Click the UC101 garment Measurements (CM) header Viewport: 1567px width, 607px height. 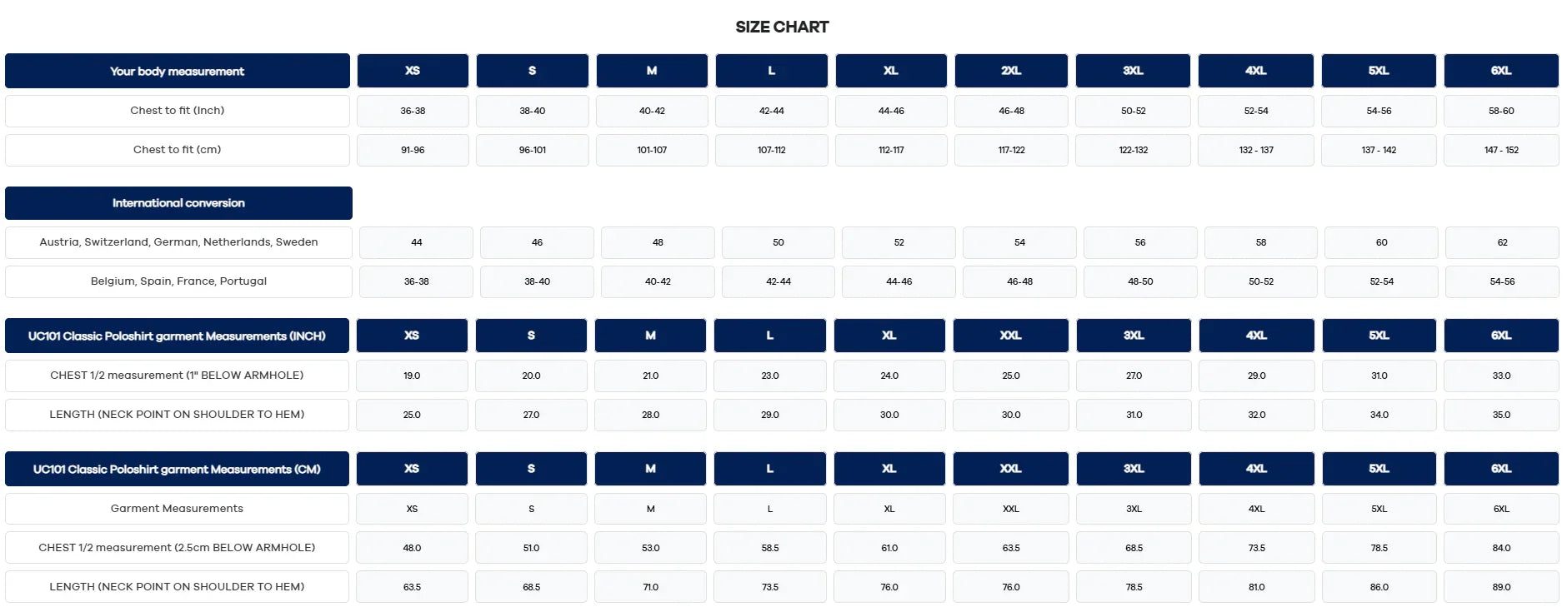(x=177, y=470)
